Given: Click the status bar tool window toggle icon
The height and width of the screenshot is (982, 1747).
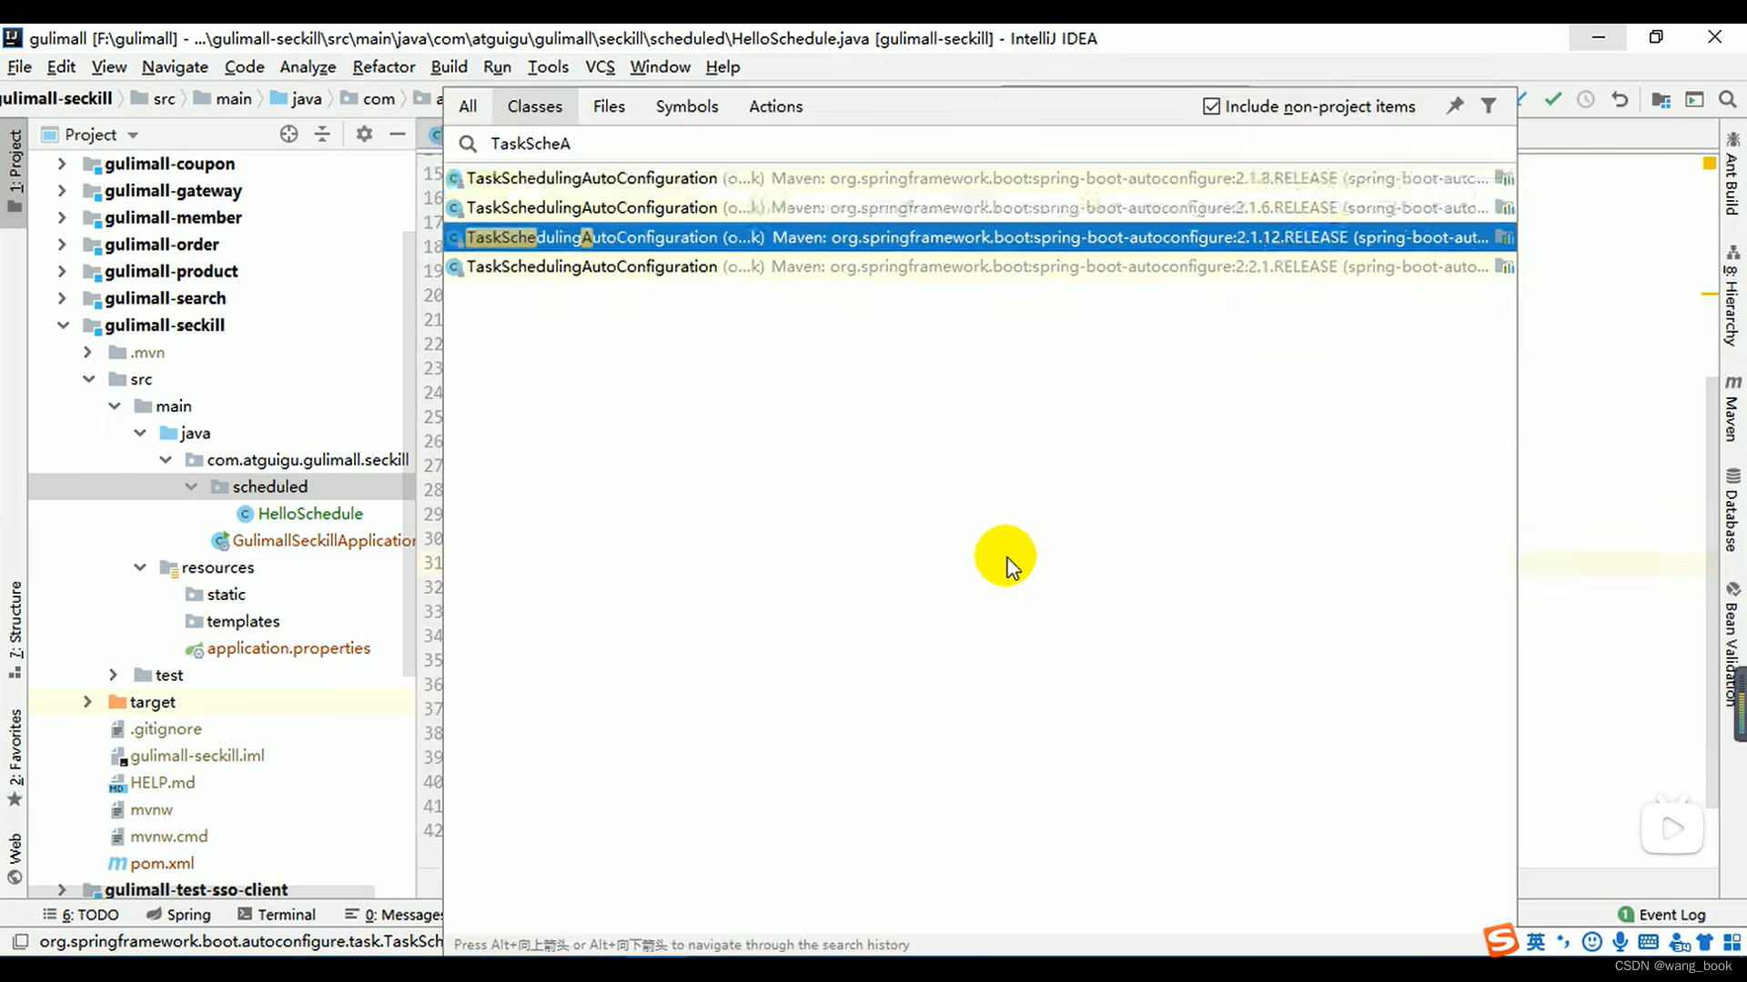Looking at the screenshot, I should (20, 942).
